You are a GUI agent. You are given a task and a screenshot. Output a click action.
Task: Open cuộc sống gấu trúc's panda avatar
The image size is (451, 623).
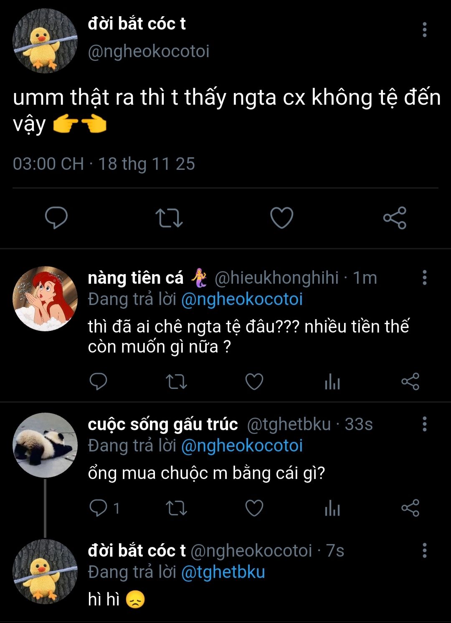click(x=45, y=445)
